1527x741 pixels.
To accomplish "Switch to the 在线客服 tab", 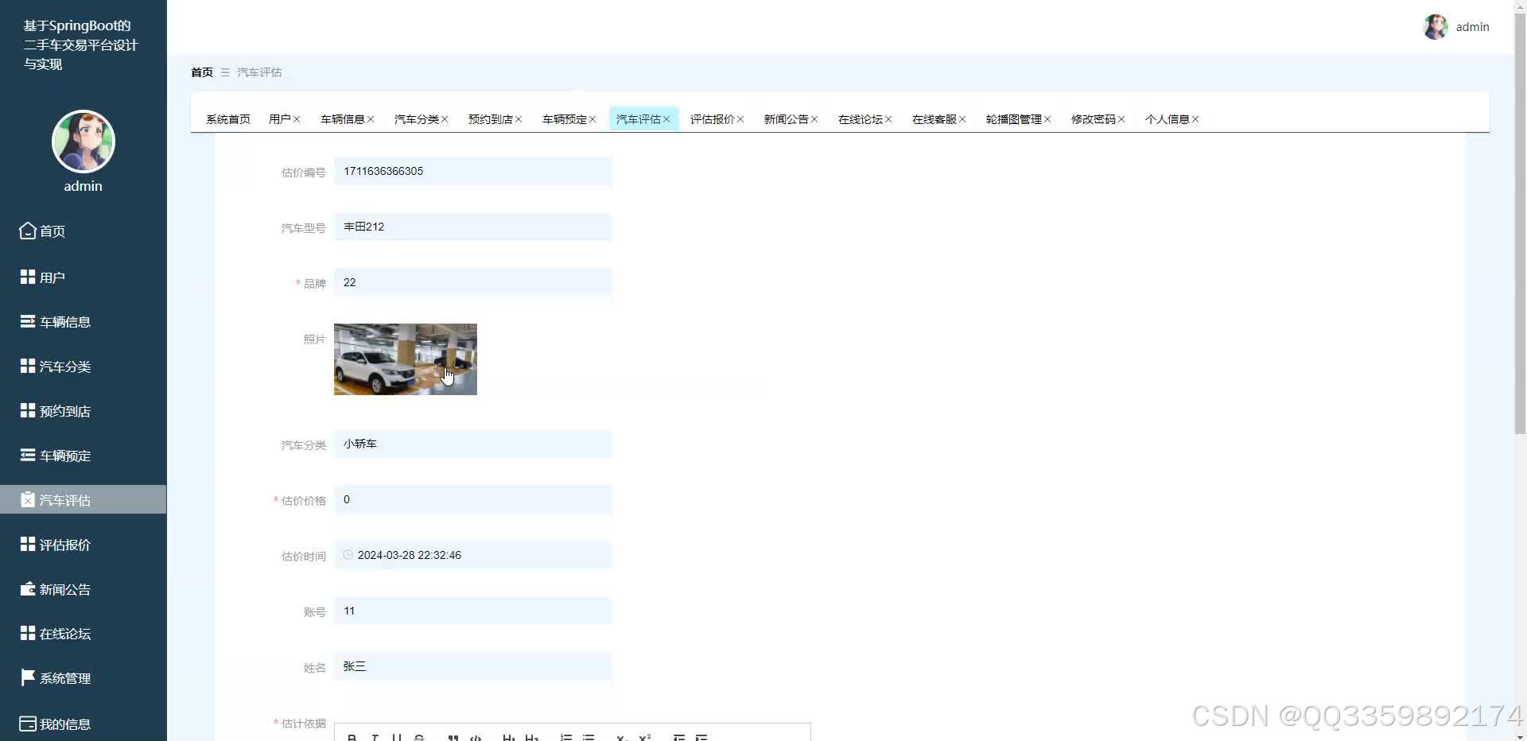I will (x=934, y=119).
